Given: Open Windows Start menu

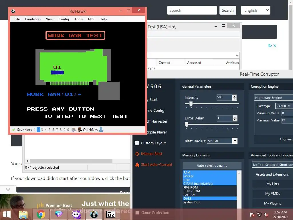Looking at the screenshot, I should pos(7,214).
